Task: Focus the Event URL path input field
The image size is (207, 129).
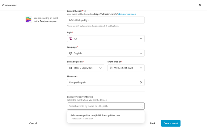Action: (x=106, y=20)
